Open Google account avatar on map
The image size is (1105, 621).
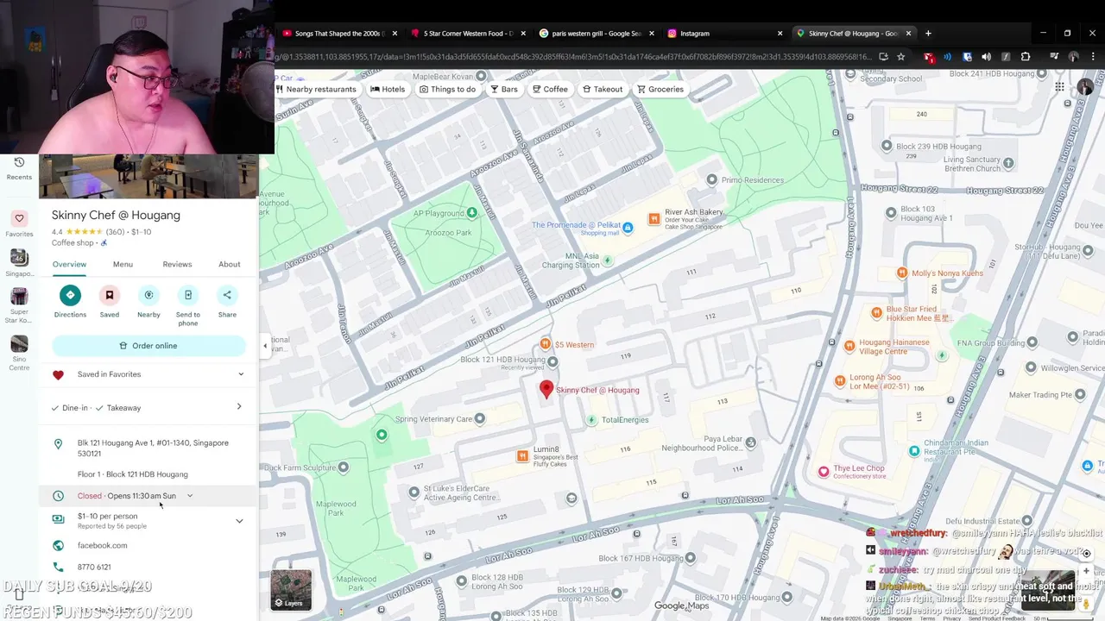1085,87
